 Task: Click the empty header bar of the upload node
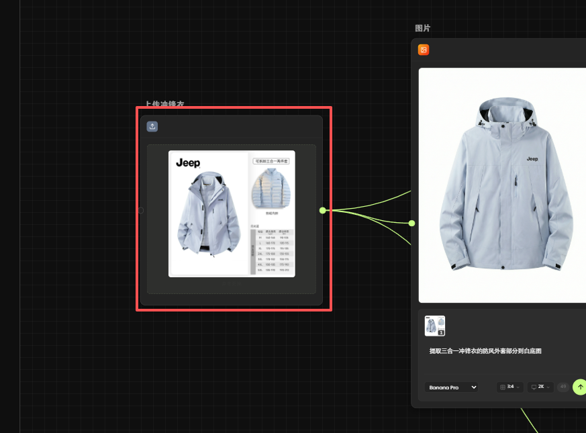tap(235, 126)
